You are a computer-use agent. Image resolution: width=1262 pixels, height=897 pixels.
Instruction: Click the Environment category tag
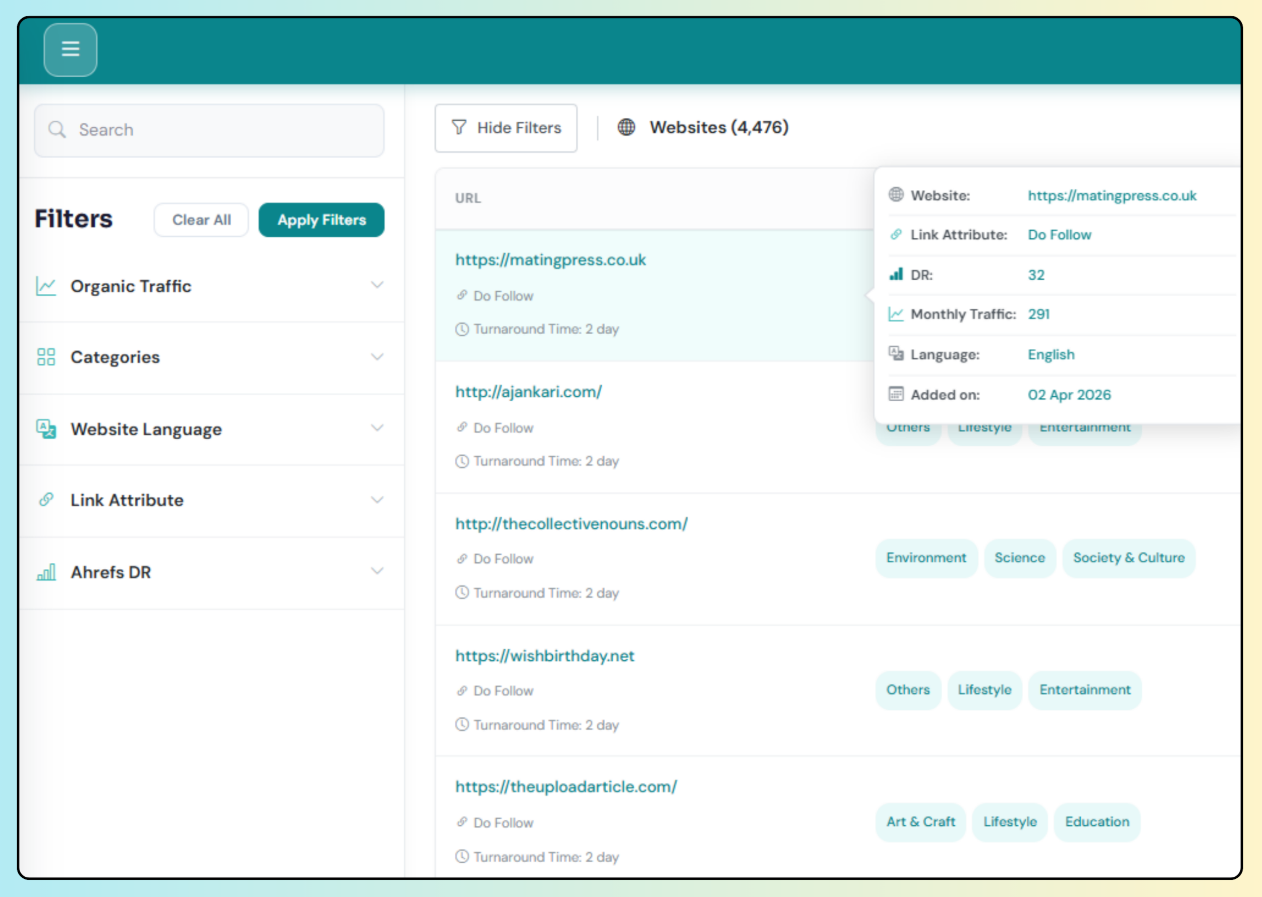(x=926, y=558)
